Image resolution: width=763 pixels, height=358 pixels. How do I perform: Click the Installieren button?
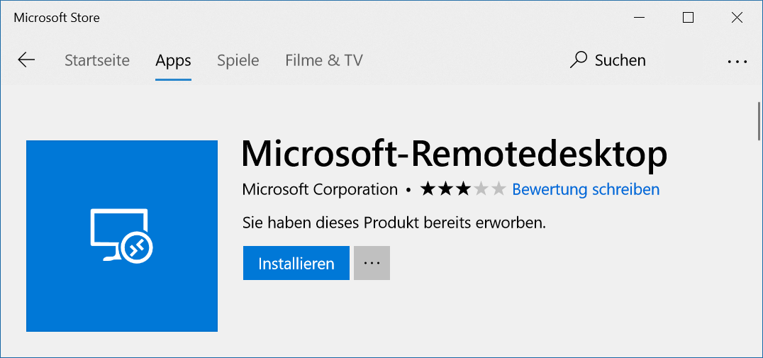(296, 263)
